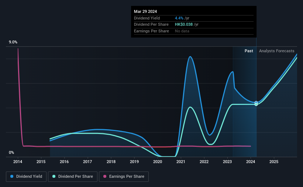Image resolution: width=303 pixels, height=187 pixels.
Task: Click the pink Earnings Per Share legend dot
Action: pos(105,176)
